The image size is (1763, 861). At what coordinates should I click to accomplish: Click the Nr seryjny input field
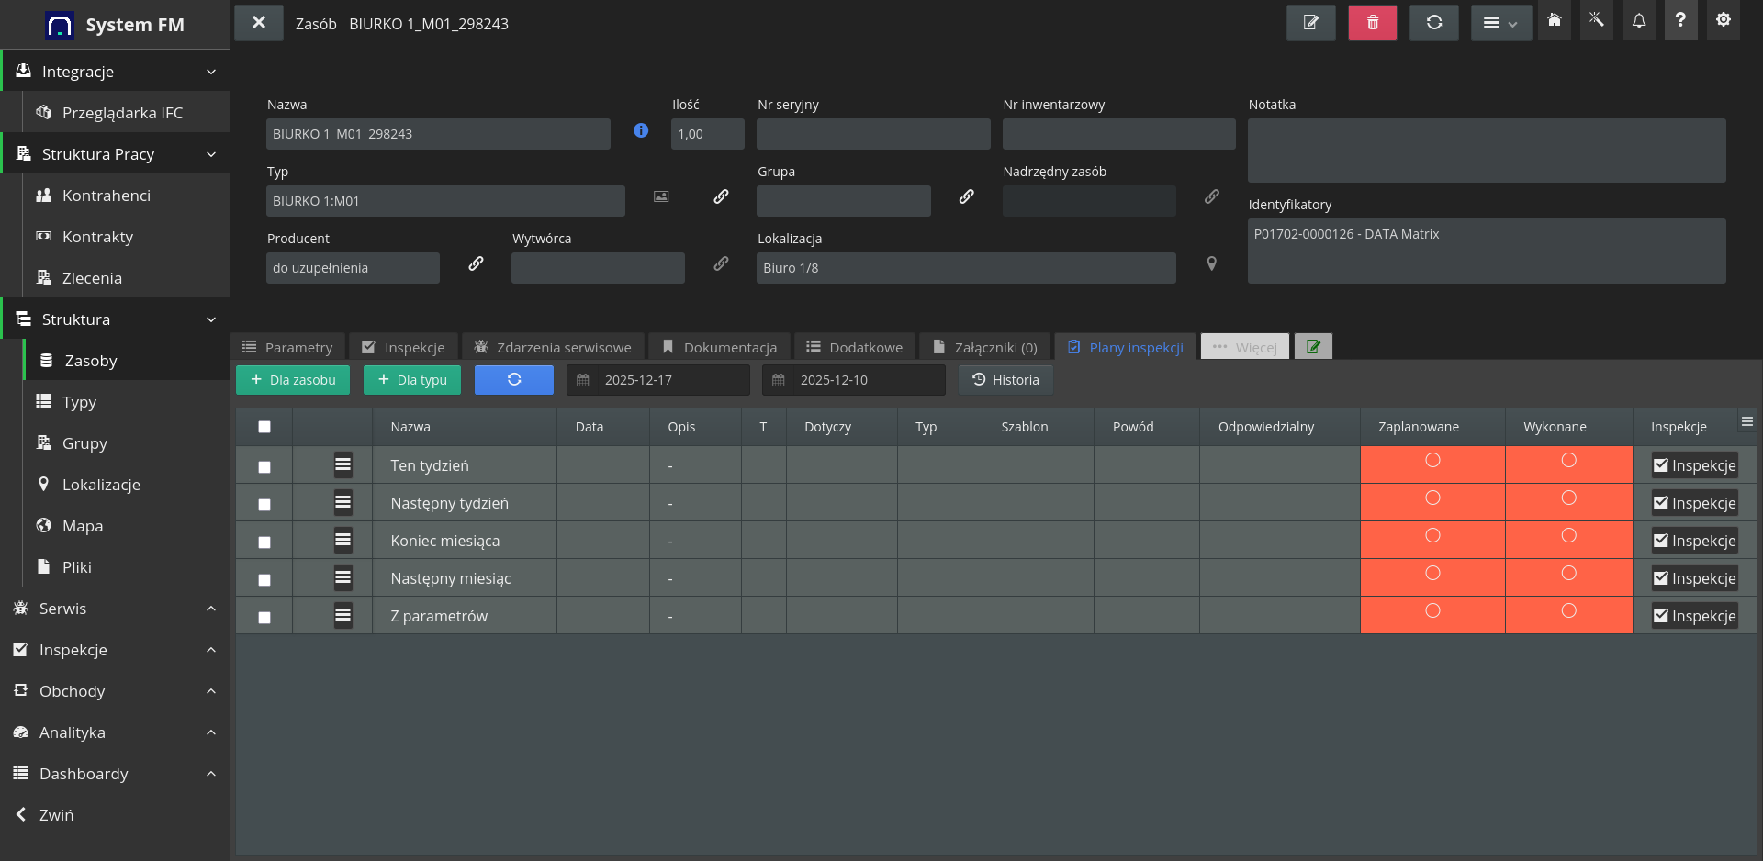click(872, 134)
